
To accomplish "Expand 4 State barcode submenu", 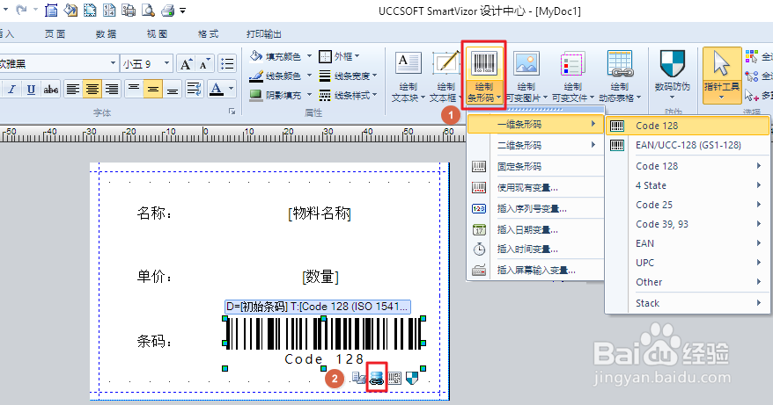I will coord(688,185).
